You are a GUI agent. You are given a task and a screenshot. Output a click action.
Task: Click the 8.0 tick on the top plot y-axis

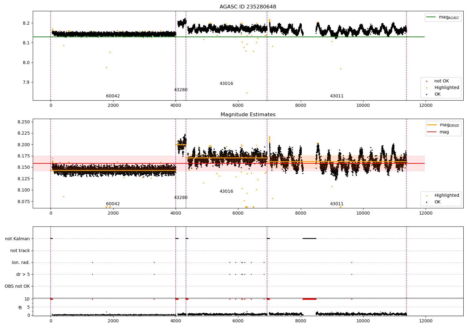click(26, 62)
